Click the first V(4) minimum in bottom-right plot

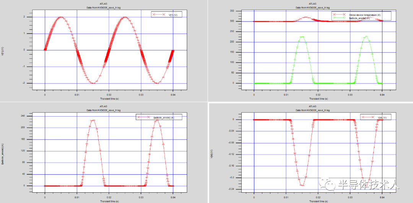coord(302,185)
